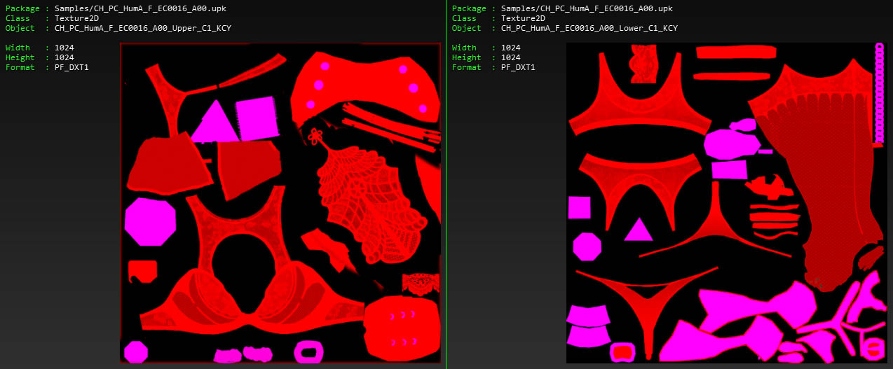Click the PF_DXT1 format value in right panel
Screen dimensions: 893x369
tap(518, 67)
